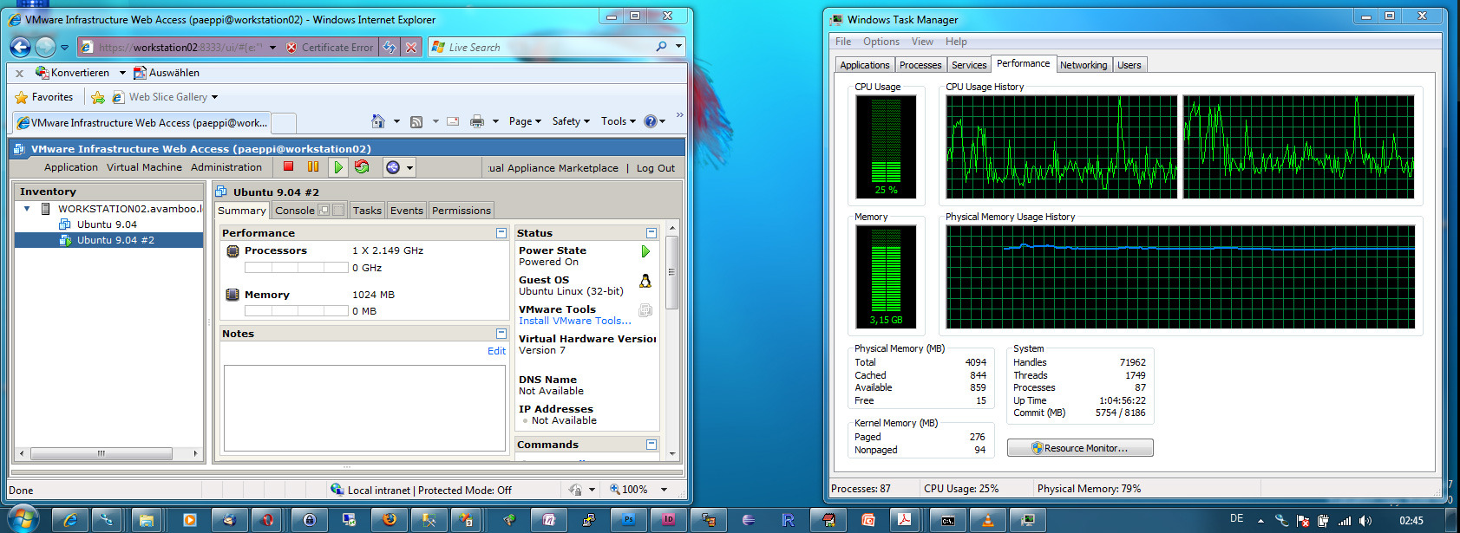
Task: Open the Processes tab in Task Manager
Action: [920, 65]
